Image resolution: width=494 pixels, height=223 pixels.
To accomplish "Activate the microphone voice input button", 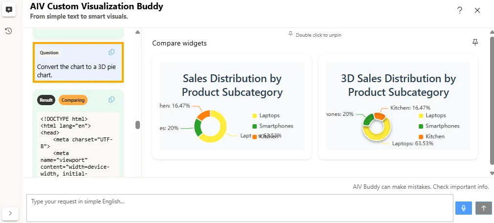I will pos(463,208).
